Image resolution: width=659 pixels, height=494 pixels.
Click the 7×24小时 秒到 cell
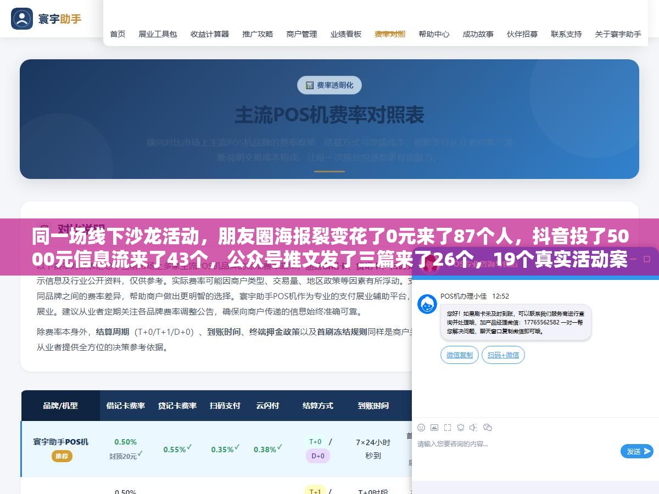point(373,449)
